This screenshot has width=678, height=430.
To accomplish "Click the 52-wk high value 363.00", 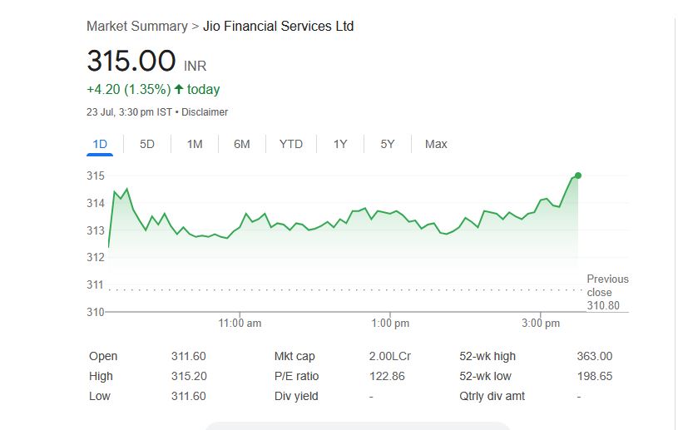I will click(x=594, y=356).
